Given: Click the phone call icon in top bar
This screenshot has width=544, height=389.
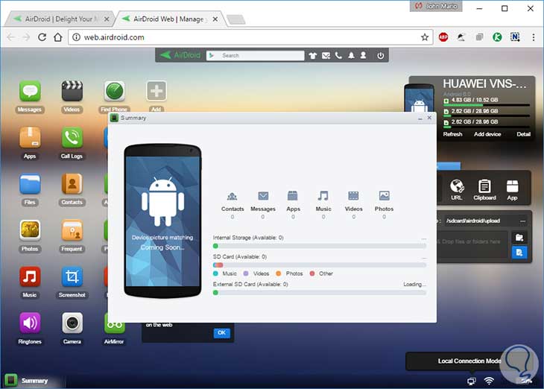Looking at the screenshot, I should click(338, 56).
